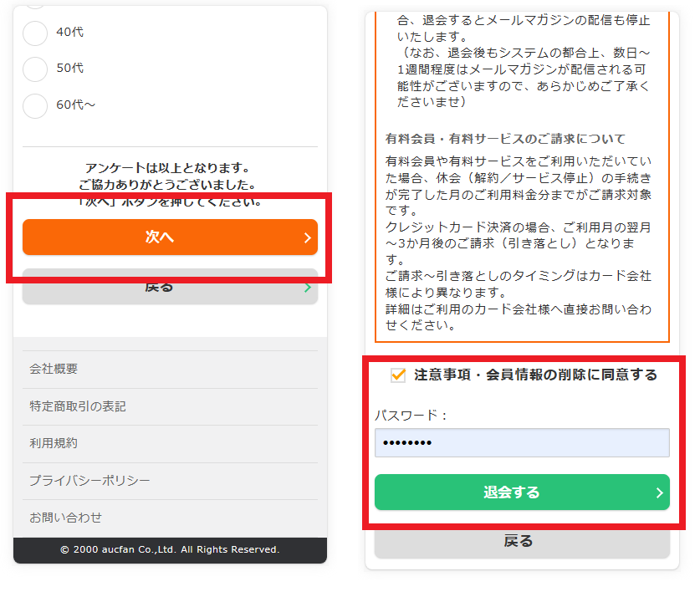
Task: Click the 戻る button below 次へ
Action: click(170, 285)
